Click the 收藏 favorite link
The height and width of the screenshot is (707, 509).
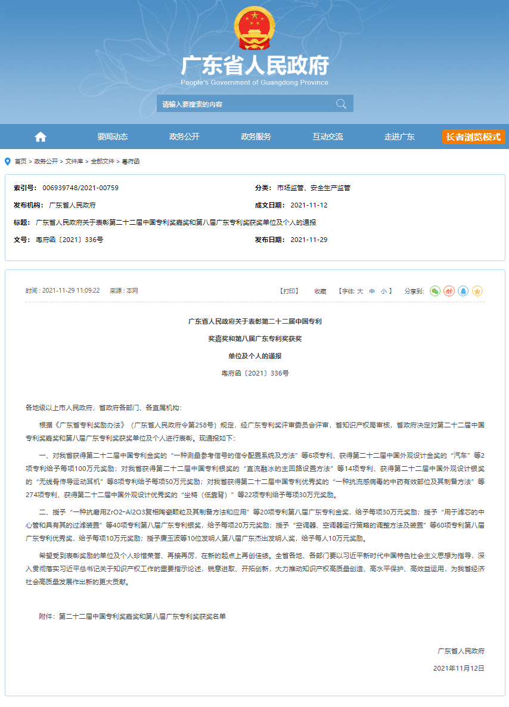point(319,290)
